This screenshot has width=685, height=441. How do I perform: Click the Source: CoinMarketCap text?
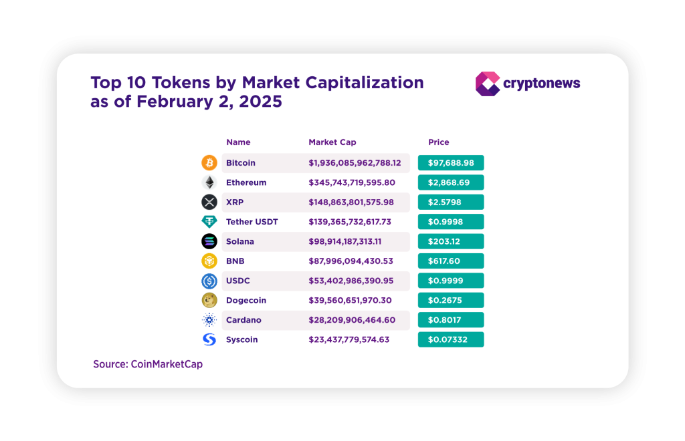[x=148, y=365]
